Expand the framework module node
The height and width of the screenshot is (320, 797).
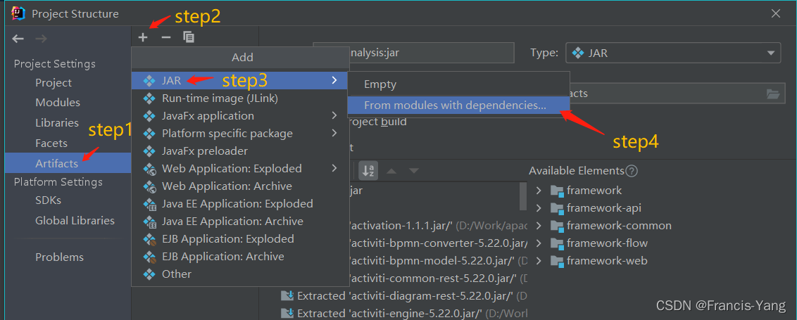[x=539, y=191]
